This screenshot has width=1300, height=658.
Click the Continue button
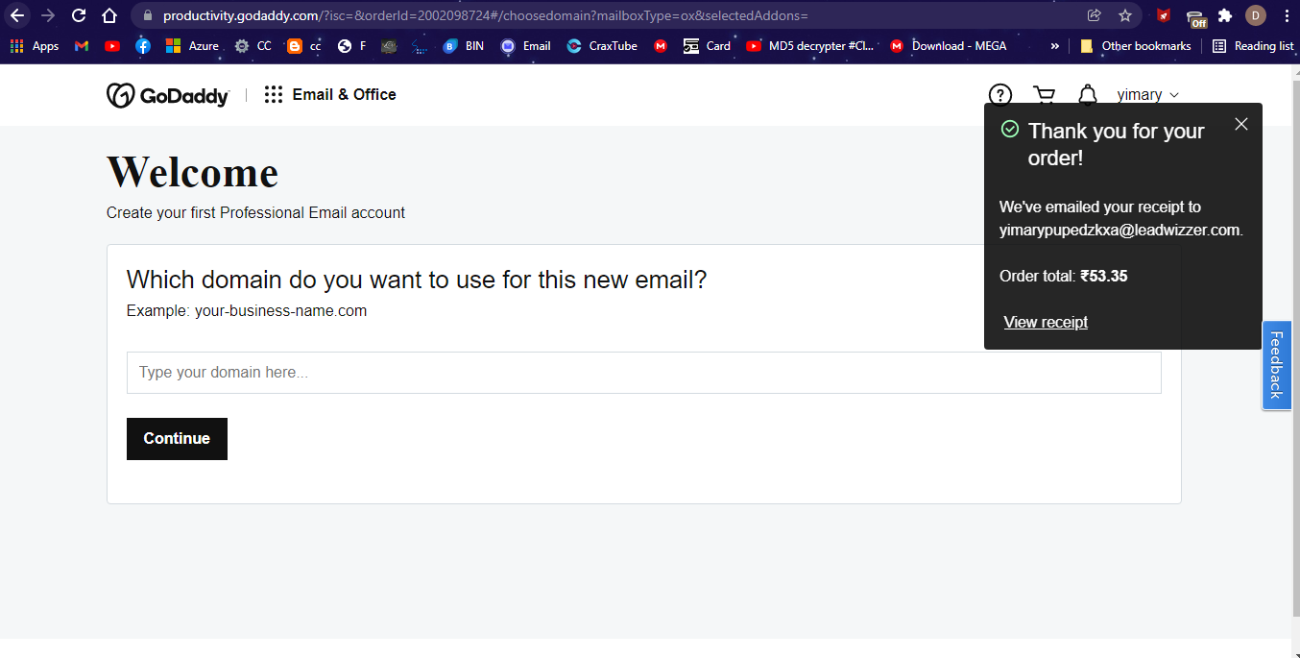tap(177, 439)
